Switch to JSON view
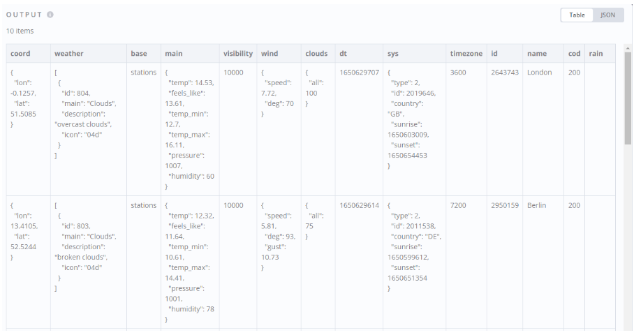The image size is (634, 335). point(607,15)
